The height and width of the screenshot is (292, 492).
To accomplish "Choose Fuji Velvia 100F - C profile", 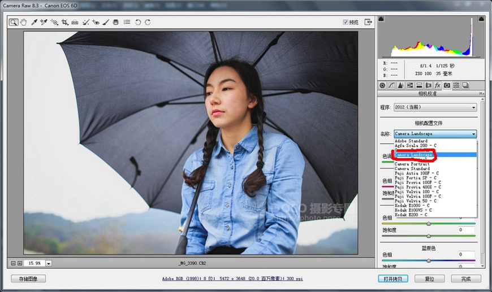I will (x=435, y=196).
